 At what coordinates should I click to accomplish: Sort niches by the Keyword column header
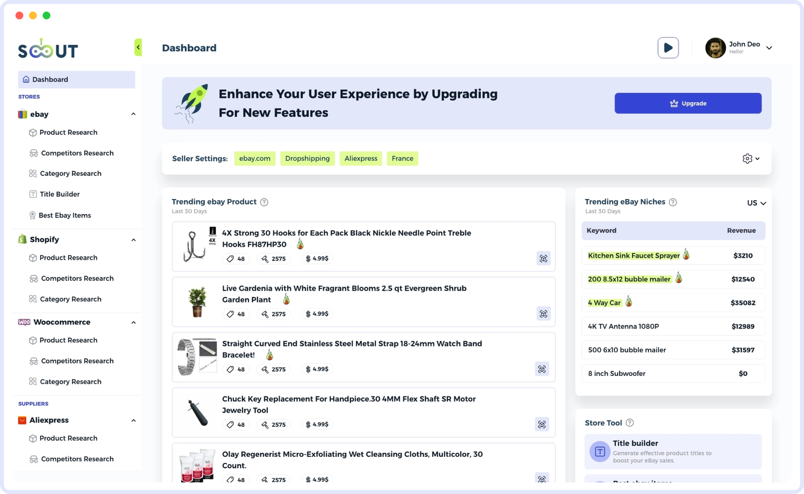click(x=601, y=231)
